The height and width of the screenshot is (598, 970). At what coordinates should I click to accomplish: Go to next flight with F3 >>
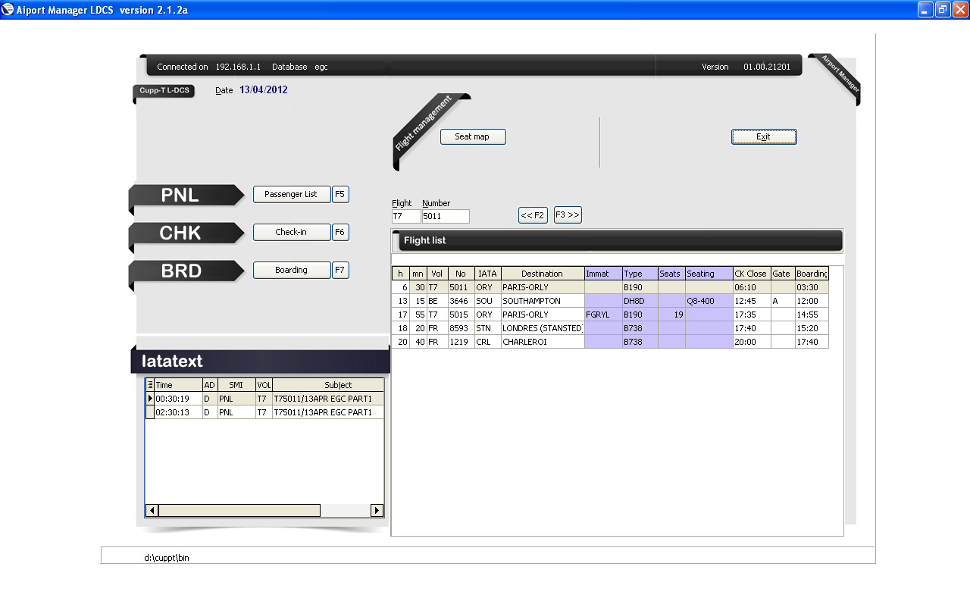(x=567, y=215)
